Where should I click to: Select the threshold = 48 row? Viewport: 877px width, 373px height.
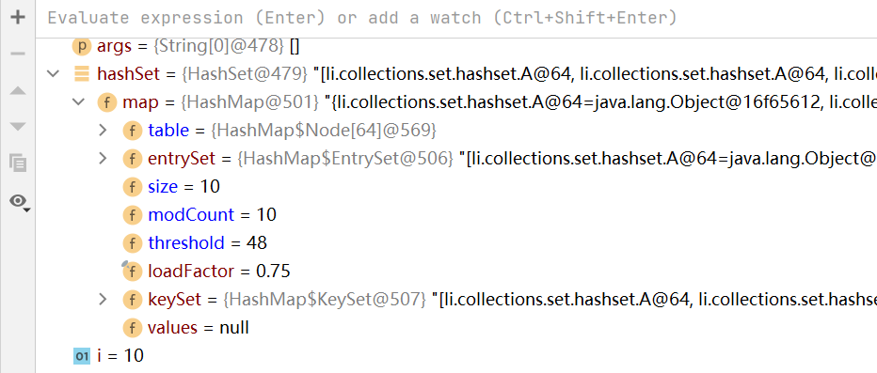[x=455, y=243]
